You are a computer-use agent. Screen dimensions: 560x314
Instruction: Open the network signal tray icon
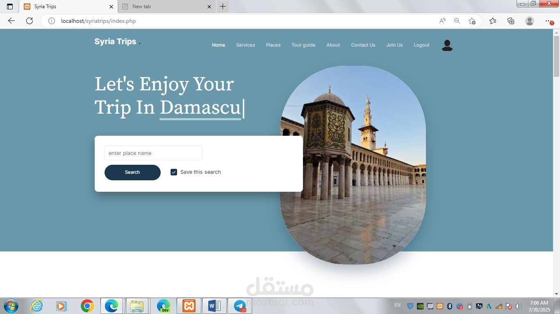click(499, 306)
